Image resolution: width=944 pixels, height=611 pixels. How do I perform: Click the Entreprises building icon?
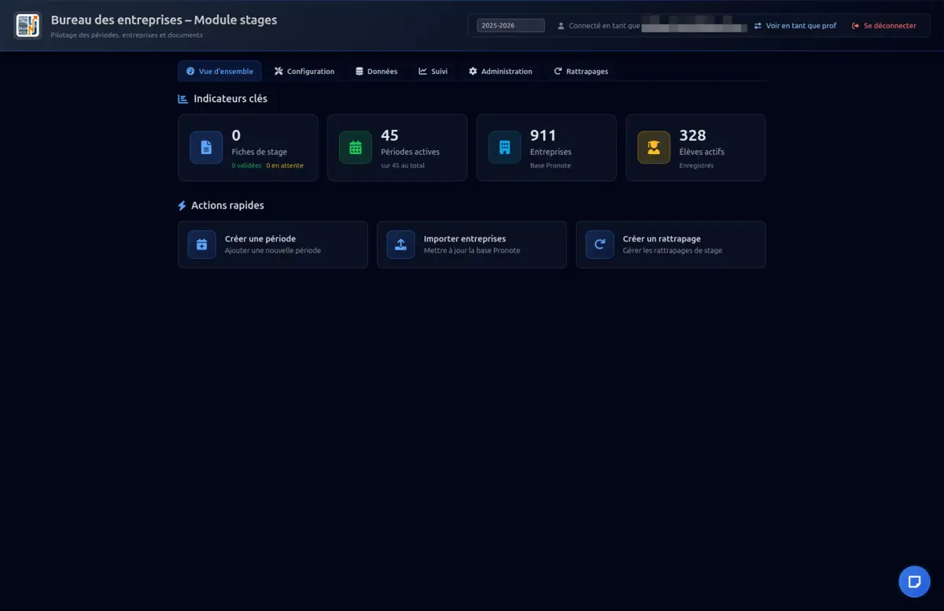pyautogui.click(x=504, y=148)
